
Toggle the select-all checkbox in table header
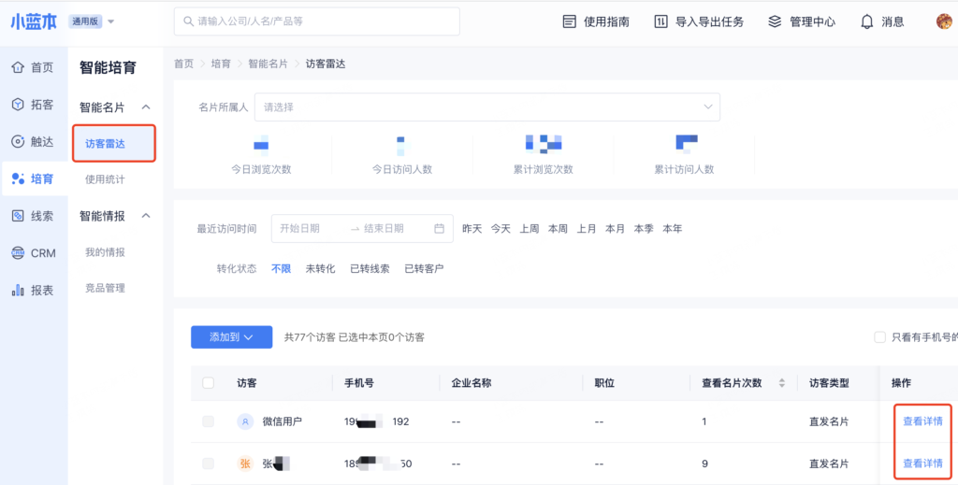coord(208,383)
